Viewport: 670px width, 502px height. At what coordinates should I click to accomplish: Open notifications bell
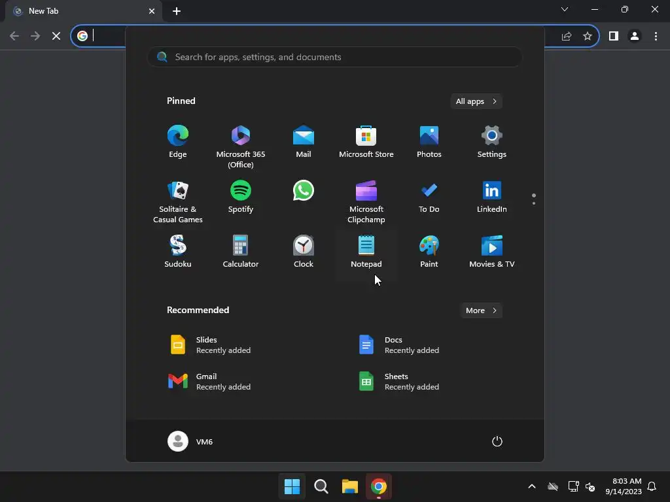pyautogui.click(x=652, y=486)
